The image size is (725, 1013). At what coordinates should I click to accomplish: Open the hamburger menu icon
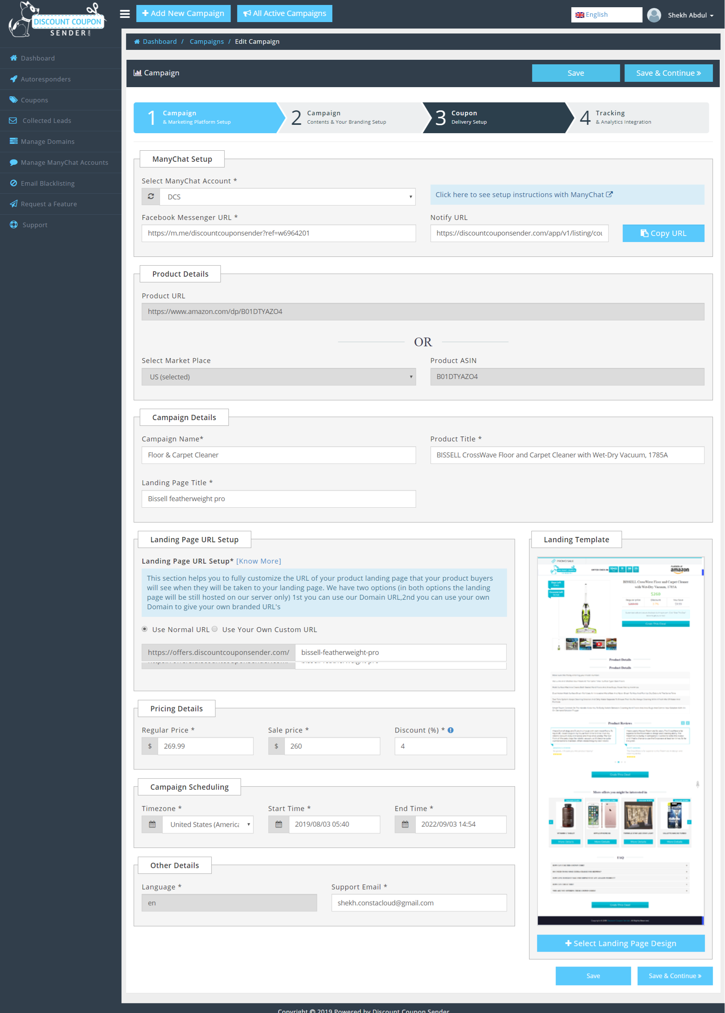pyautogui.click(x=125, y=14)
